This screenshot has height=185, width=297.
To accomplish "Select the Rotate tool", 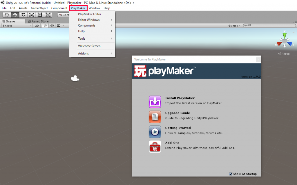I will pyautogui.click(x=23, y=15).
